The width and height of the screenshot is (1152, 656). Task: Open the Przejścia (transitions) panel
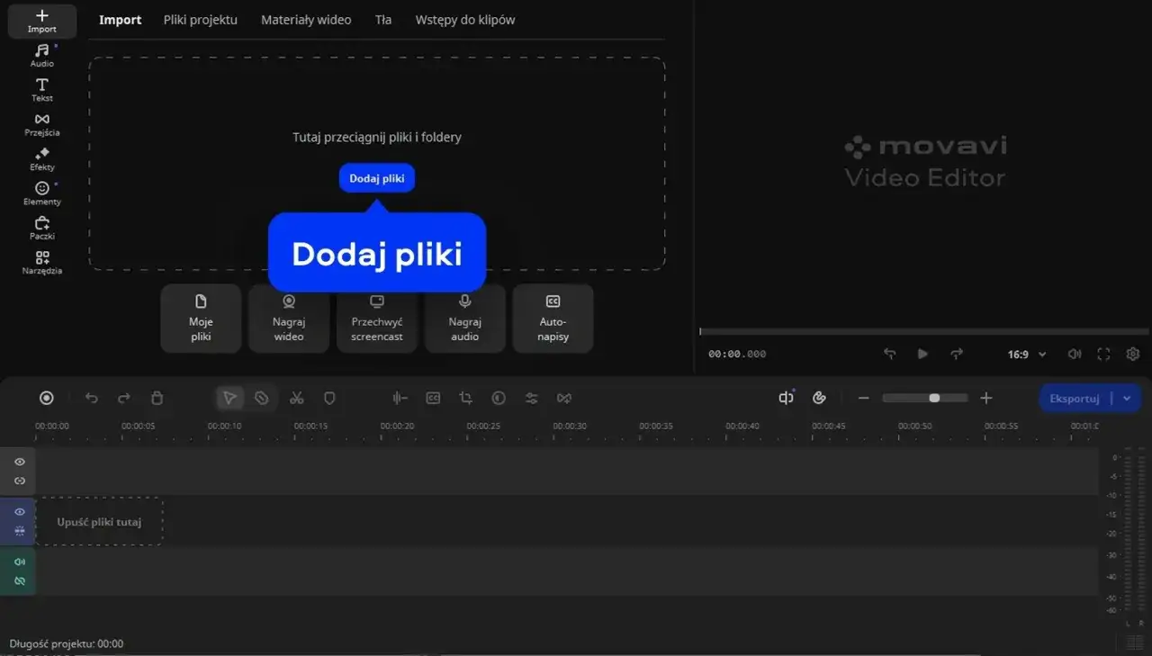point(41,123)
